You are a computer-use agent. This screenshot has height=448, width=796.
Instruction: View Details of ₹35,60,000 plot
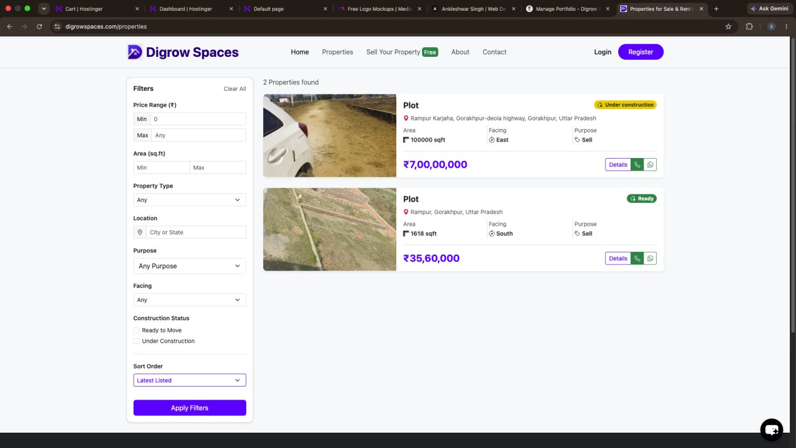point(618,259)
